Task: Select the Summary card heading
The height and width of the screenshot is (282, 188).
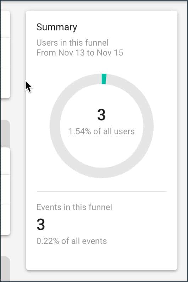Action: [x=57, y=27]
